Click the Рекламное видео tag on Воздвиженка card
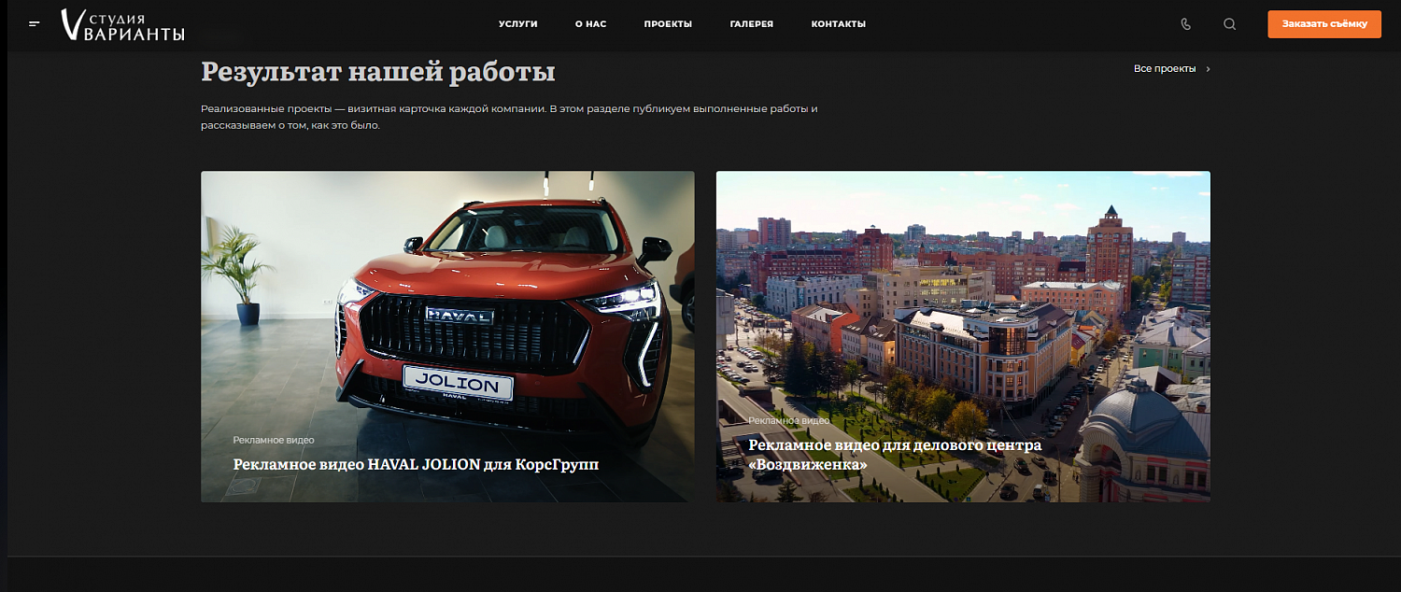This screenshot has width=1401, height=592. [788, 421]
